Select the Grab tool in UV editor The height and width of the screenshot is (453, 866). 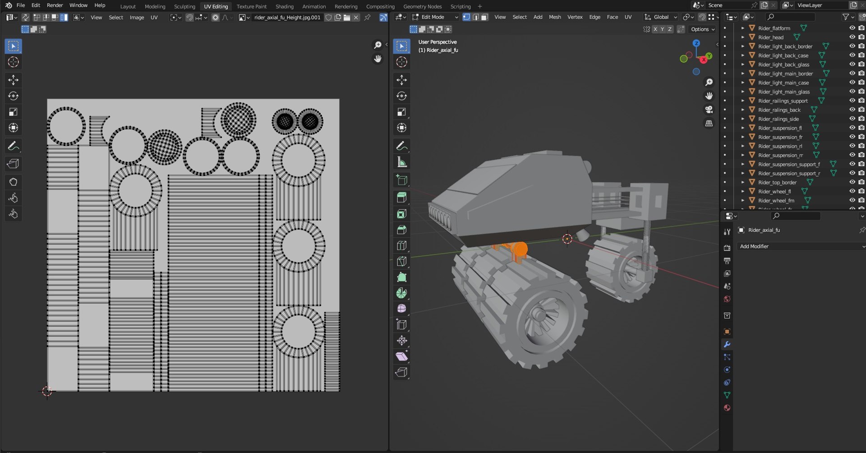13,182
